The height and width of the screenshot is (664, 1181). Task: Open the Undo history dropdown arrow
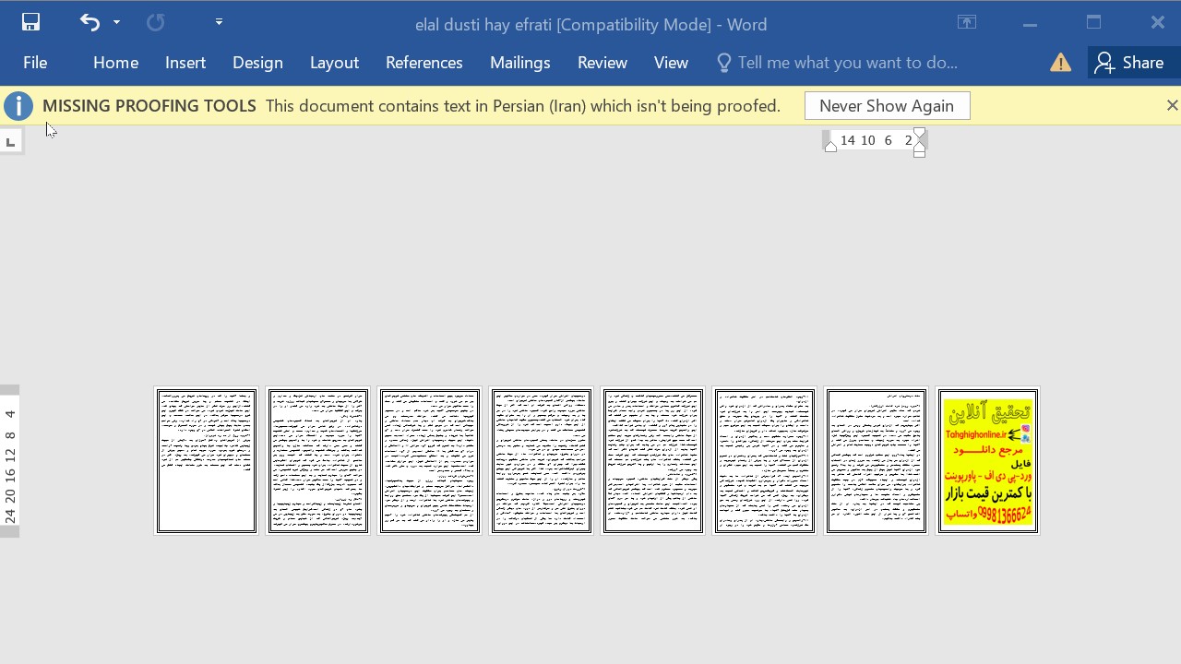[116, 22]
